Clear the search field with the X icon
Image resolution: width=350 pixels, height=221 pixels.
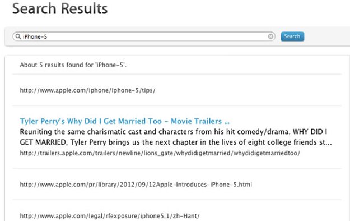click(x=270, y=36)
